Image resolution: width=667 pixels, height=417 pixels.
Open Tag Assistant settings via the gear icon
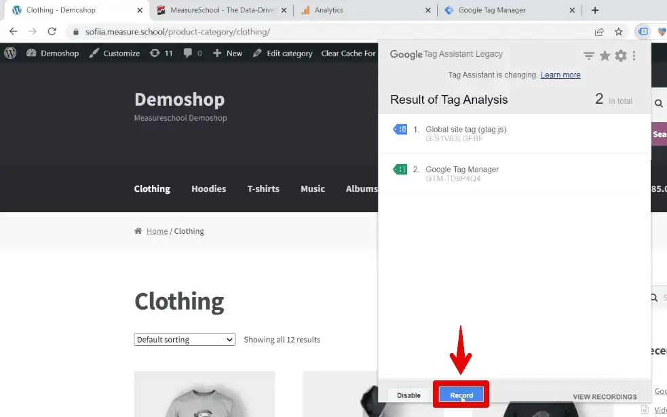[620, 56]
